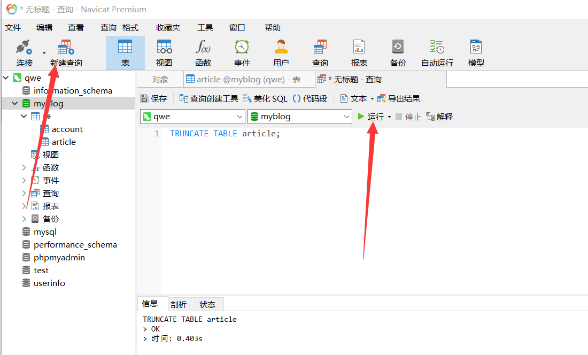Open the Connection (连接) toolbar icon
Screen dimensions: 588x355
[x=24, y=53]
